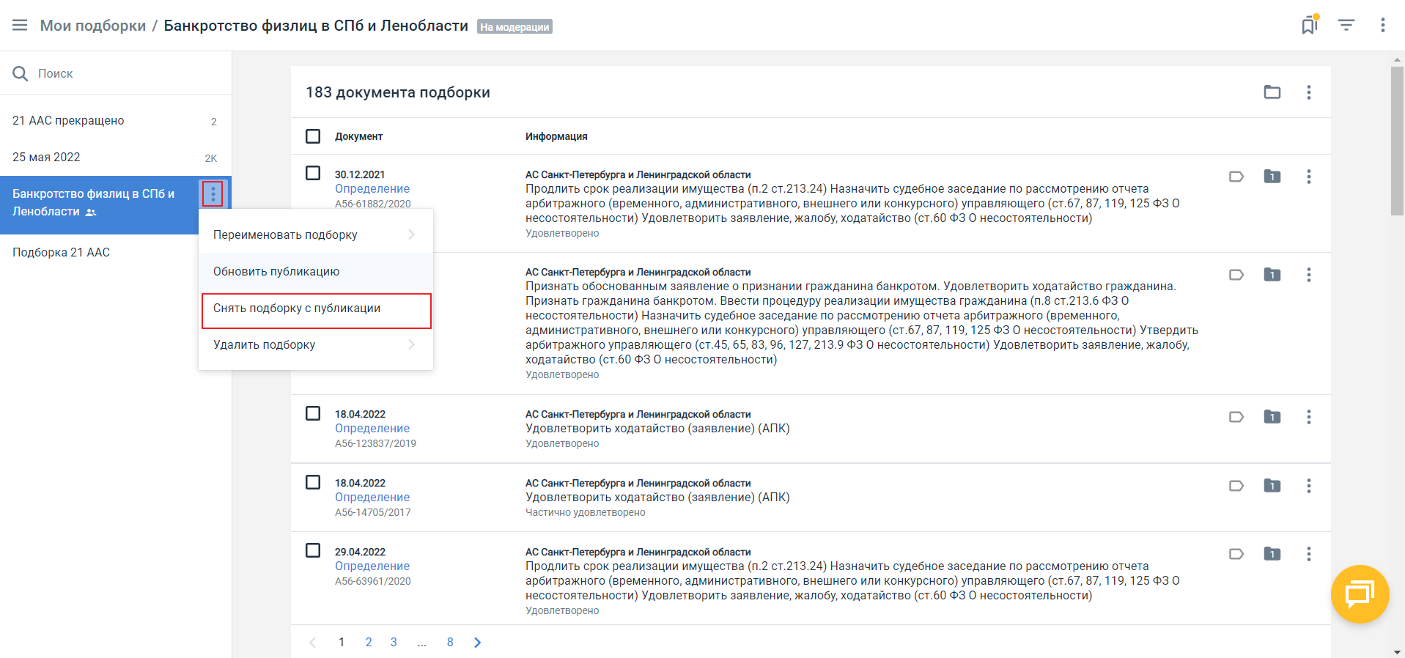Click case number A56-63961/2020
This screenshot has width=1405, height=658.
click(373, 581)
